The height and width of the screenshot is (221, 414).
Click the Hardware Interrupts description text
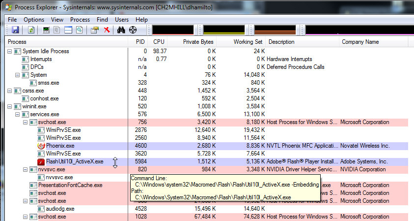point(289,59)
